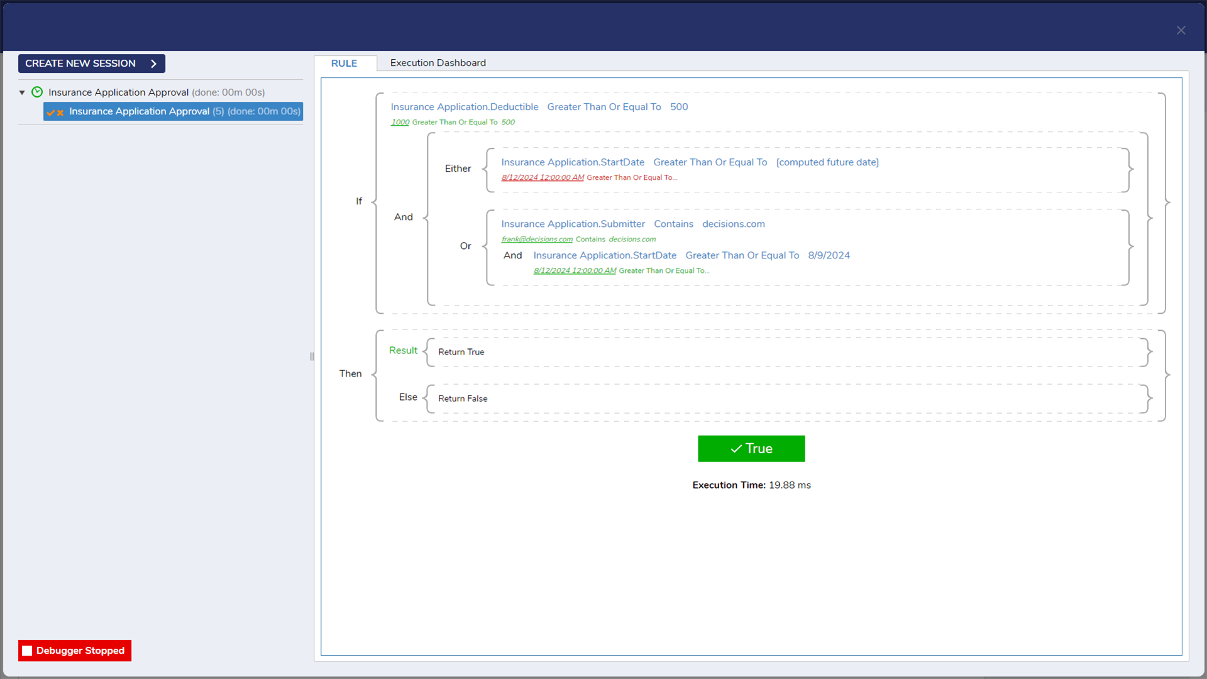Select Insurance Application Approval (5) child item

point(173,111)
